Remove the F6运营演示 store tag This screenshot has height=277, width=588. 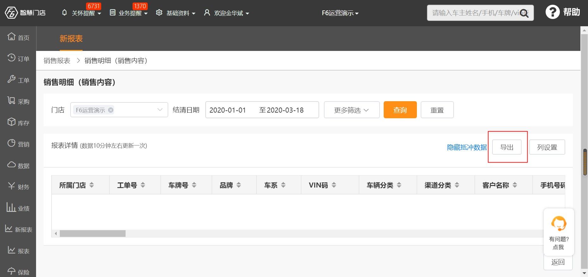[111, 110]
